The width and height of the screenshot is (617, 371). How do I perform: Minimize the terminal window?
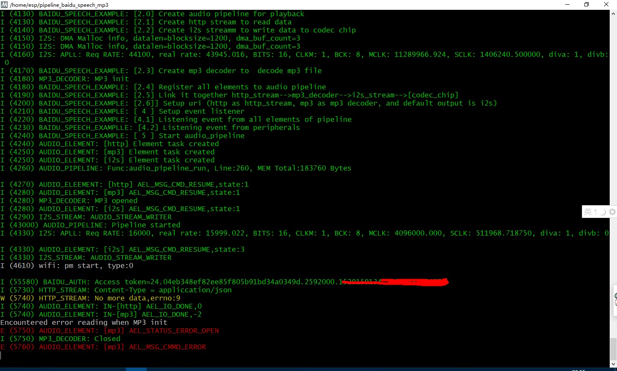coord(567,5)
